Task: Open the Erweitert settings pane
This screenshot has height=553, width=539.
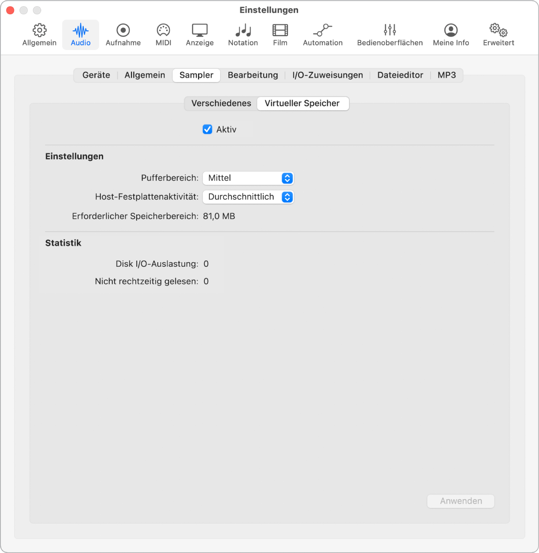Action: (499, 35)
